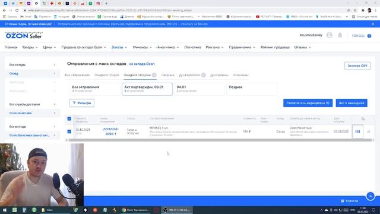Switch to Доставляются tab

click(x=192, y=75)
